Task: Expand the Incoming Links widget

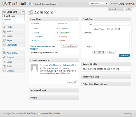Action: click(54, 90)
